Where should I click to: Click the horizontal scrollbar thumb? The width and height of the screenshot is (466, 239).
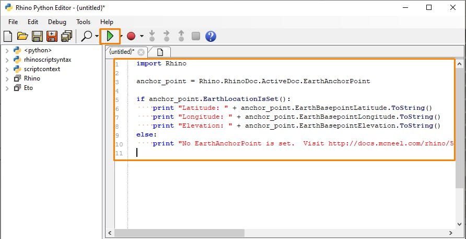point(179,233)
